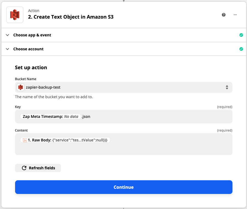The height and width of the screenshot is (209, 247).
Task: Select the Choose app & event section header
Action: 32,35
